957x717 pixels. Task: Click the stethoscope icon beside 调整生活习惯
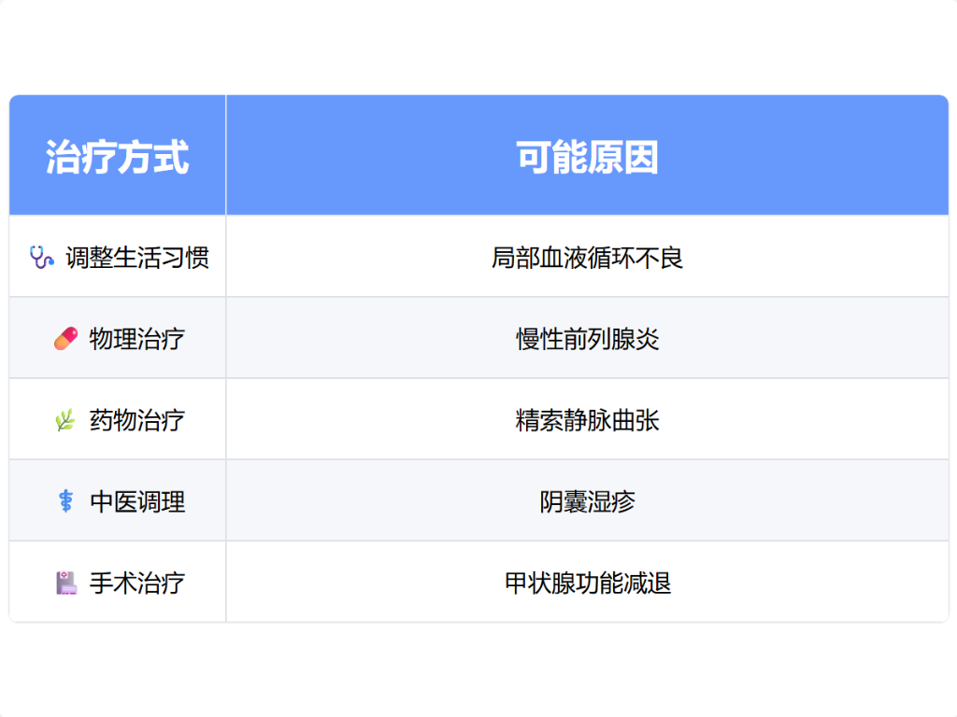42,257
